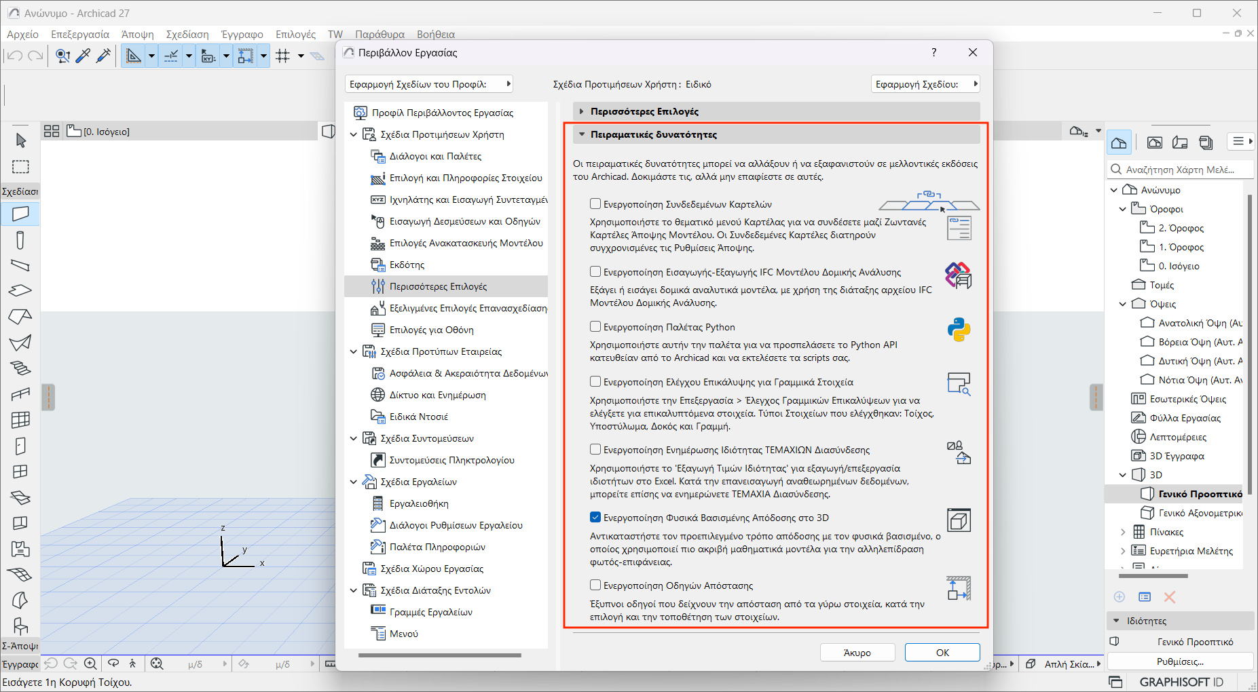Select the Column tool in the toolbox

point(20,239)
